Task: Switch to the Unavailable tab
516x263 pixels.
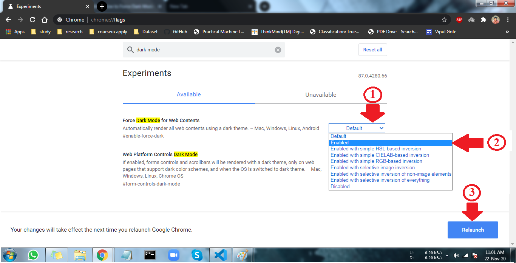Action: 321,94
